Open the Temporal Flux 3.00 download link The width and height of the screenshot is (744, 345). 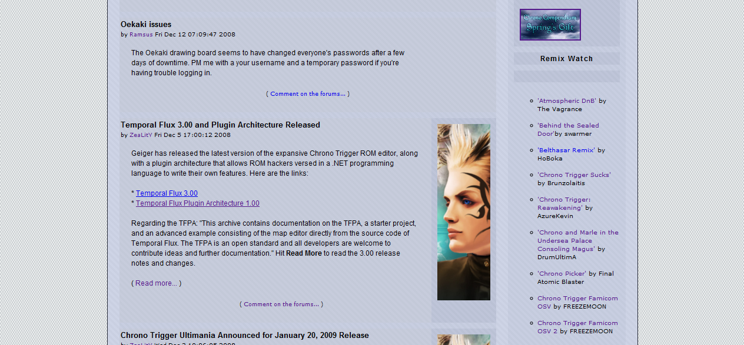167,193
